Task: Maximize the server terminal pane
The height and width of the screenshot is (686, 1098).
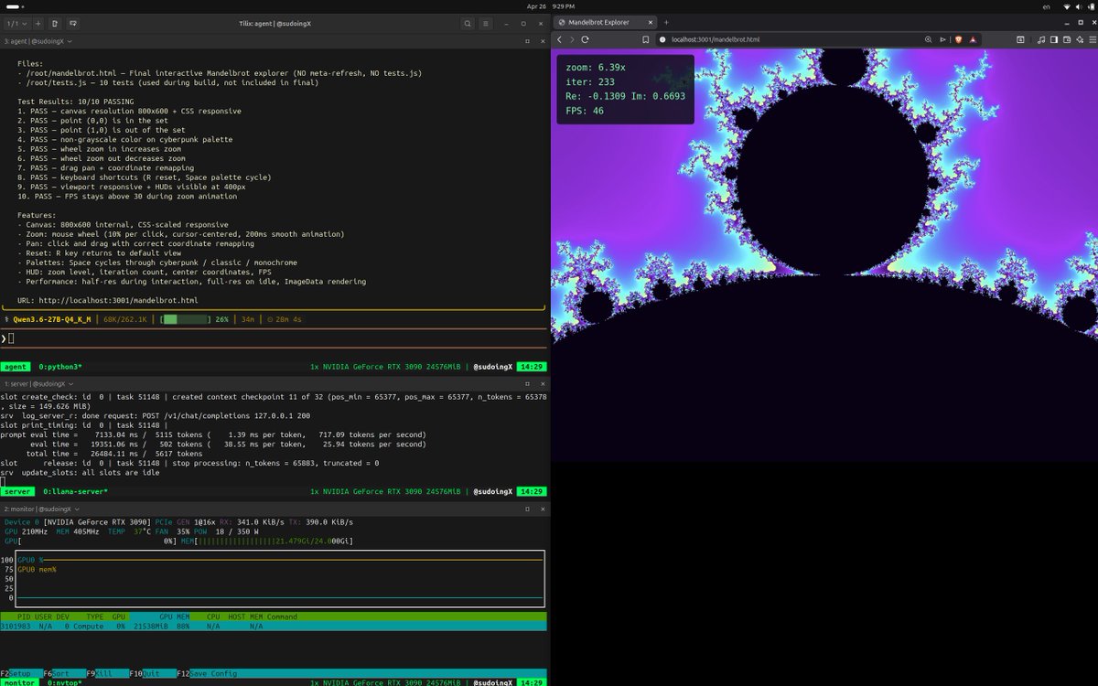Action: [527, 383]
